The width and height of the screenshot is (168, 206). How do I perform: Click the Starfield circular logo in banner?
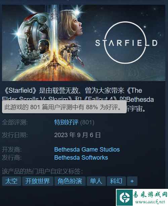[x=126, y=43]
